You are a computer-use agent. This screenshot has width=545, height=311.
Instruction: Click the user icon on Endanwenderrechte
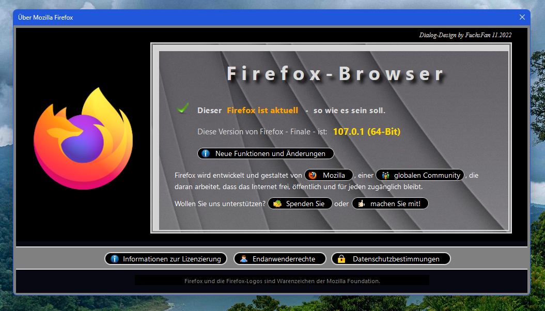(x=244, y=259)
